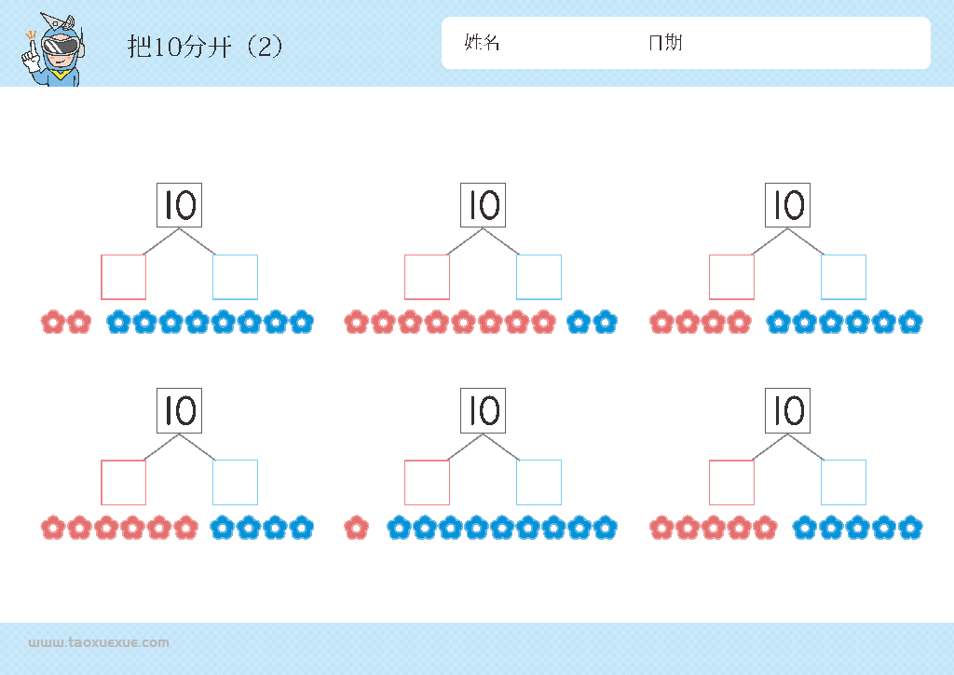
Task: Select the blue box in bottom-left number bond
Action: pyautogui.click(x=235, y=482)
